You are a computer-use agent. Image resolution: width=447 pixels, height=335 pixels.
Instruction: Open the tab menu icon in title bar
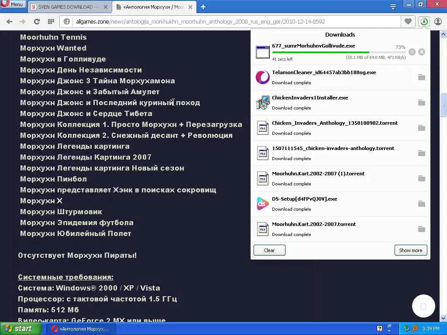pyautogui.click(x=393, y=7)
